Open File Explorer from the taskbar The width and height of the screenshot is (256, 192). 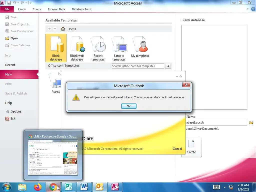[x=22, y=187]
